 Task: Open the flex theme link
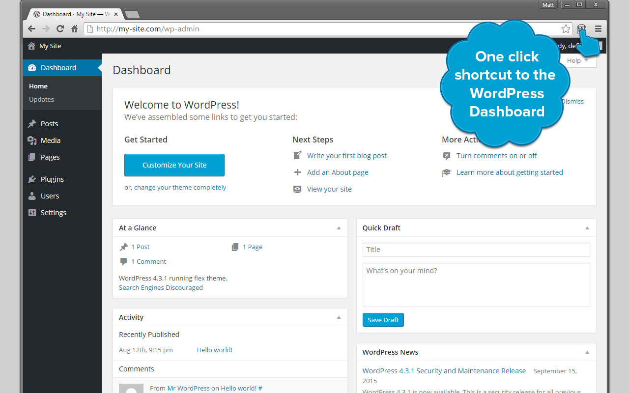(x=200, y=278)
